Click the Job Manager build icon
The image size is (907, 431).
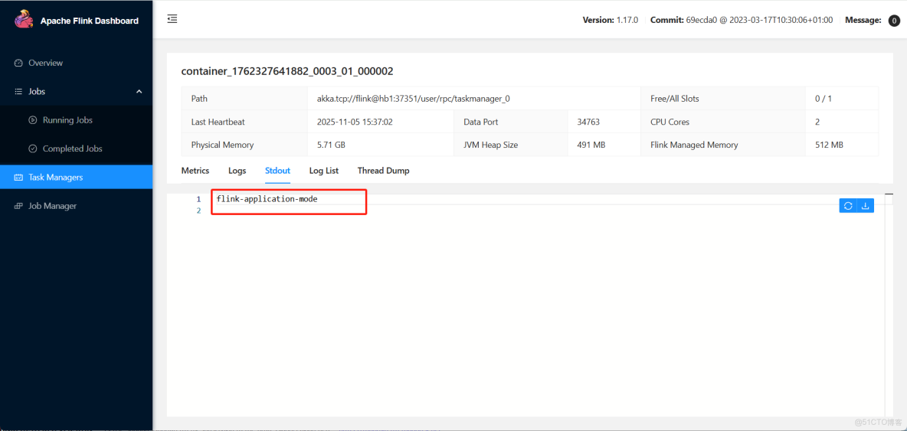click(18, 206)
